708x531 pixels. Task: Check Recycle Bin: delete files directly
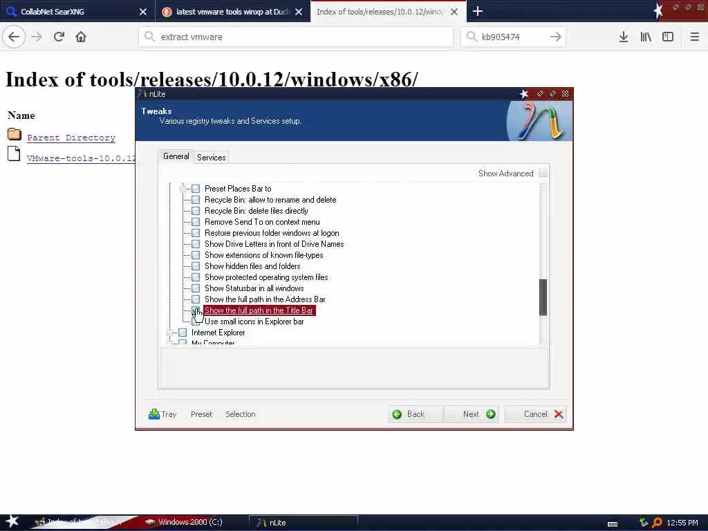click(196, 211)
